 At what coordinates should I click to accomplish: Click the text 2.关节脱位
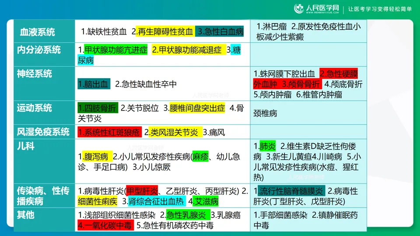click(140, 108)
